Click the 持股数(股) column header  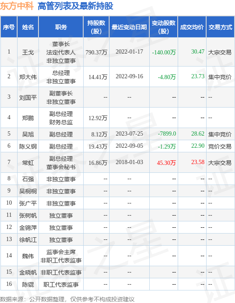[96, 27]
